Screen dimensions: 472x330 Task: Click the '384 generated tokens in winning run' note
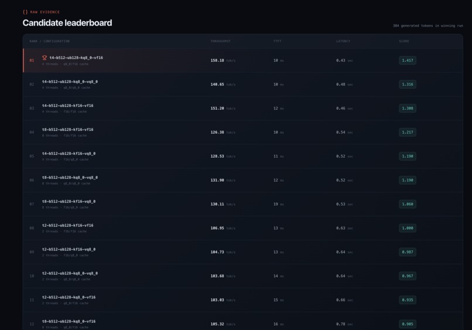(x=427, y=26)
